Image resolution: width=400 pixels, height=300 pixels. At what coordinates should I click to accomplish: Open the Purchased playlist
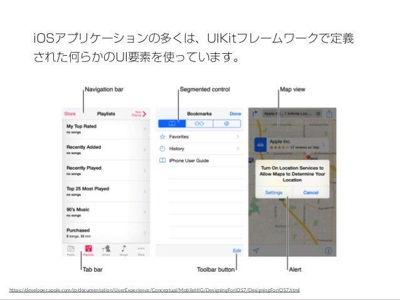(x=106, y=233)
